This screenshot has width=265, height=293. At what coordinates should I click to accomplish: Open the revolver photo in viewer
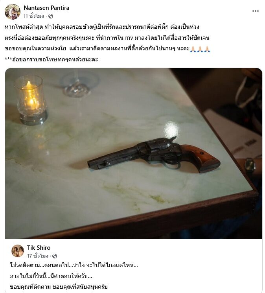[x=134, y=153]
